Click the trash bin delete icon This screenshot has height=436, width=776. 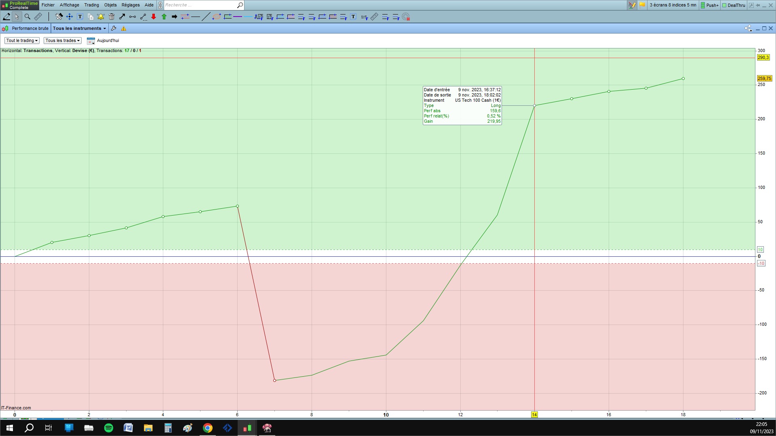click(x=112, y=17)
